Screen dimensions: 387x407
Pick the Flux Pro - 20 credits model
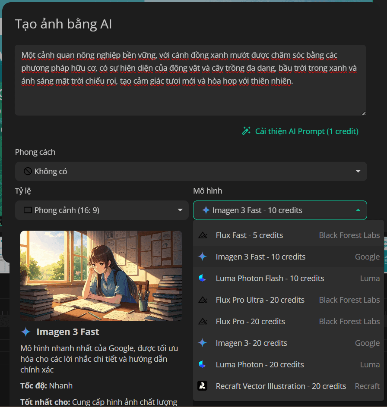[x=289, y=321]
